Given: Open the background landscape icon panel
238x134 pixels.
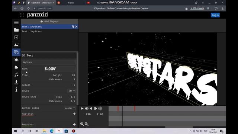Looking at the screenshot, I should (x=16, y=45).
